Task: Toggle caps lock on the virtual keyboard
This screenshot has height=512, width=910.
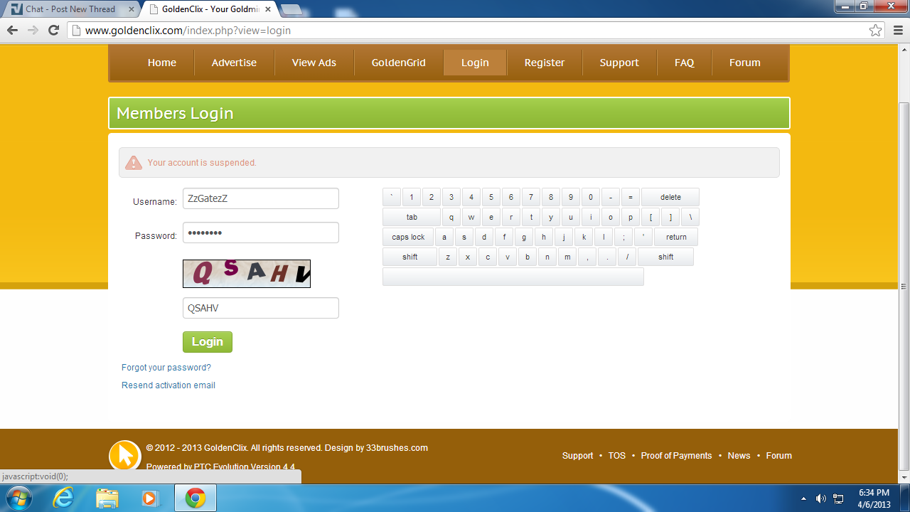Action: (408, 237)
